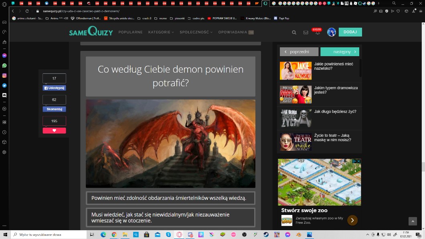The height and width of the screenshot is (239, 425).
Task: Click the scroll-to-top arrow button
Action: pos(413,221)
